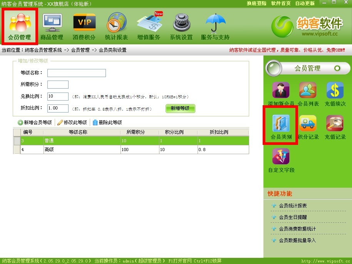Image resolution: width=352 pixels, height=264 pixels.
Task: Click the 积分比例 column header
Action: click(178, 132)
